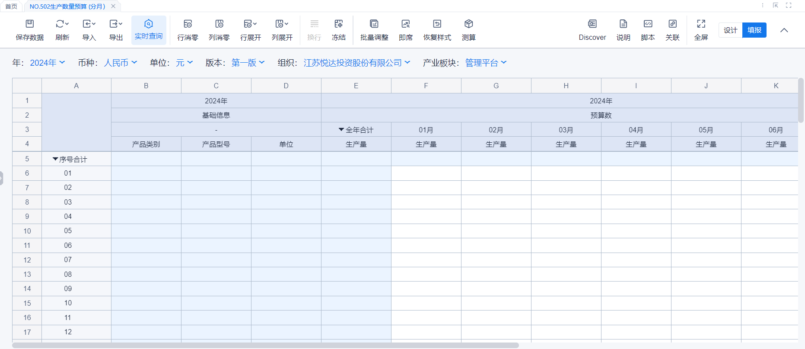Switch to Fill-in (填报) mode
This screenshot has width=805, height=349.
pyautogui.click(x=754, y=30)
